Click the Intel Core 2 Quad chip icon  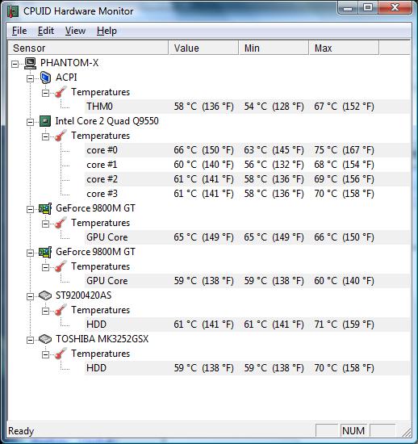point(45,121)
